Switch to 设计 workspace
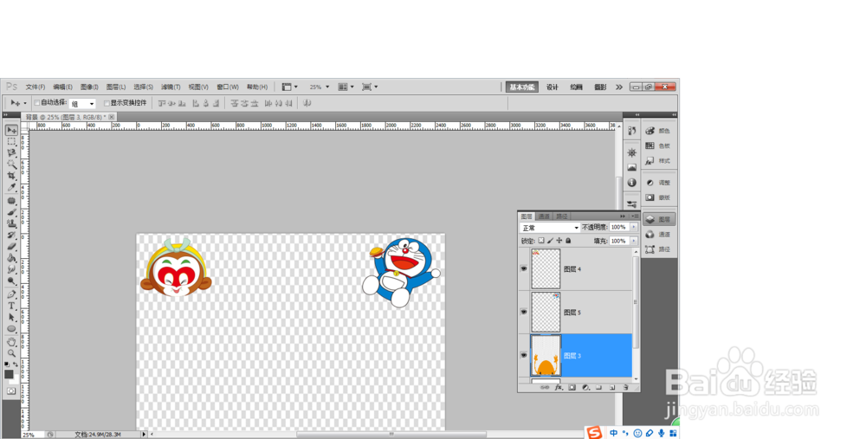The image size is (866, 439). click(x=553, y=87)
